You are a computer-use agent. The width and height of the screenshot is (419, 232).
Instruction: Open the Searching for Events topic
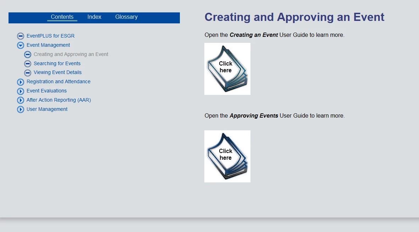pos(57,63)
